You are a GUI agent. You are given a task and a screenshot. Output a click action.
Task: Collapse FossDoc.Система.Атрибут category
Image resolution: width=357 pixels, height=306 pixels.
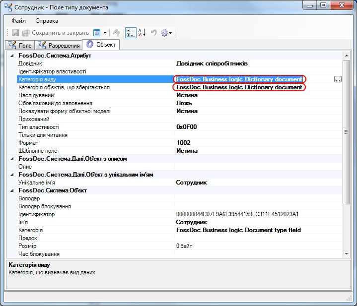[12, 56]
